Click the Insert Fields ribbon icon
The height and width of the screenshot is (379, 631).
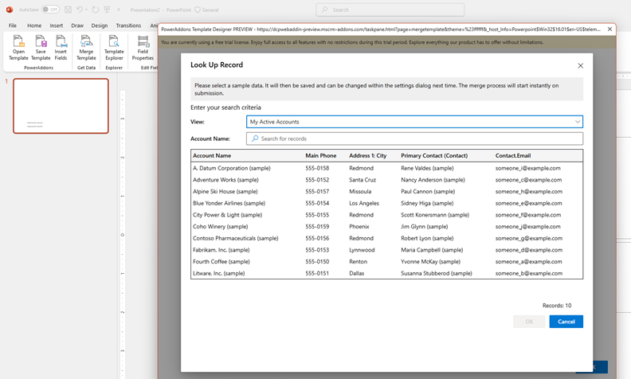(61, 48)
